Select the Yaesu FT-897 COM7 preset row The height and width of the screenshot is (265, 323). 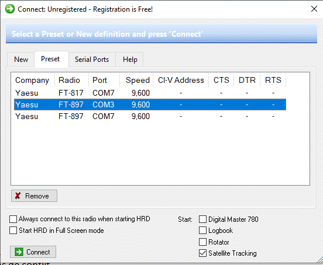pos(150,117)
